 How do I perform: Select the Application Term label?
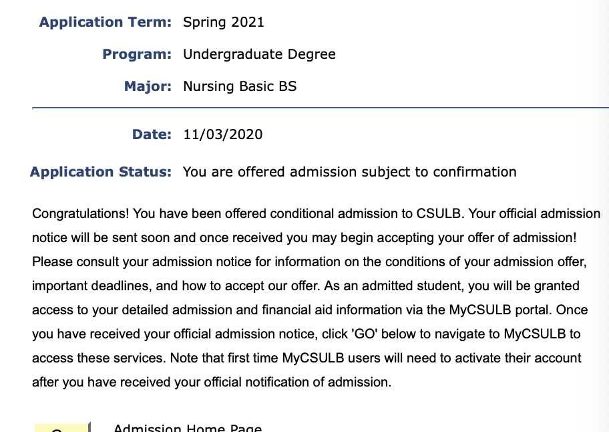106,22
